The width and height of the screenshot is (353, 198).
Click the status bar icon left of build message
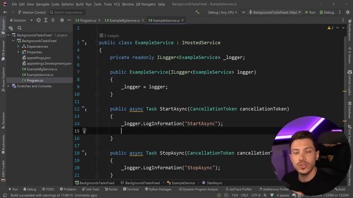click(5, 195)
